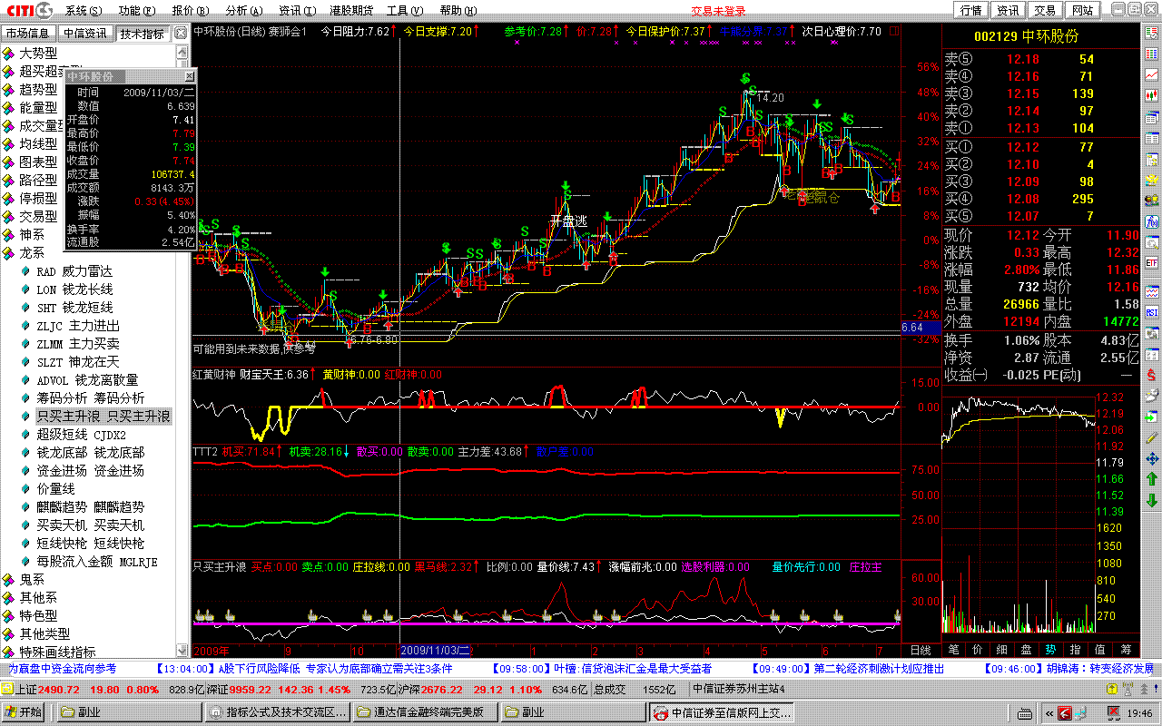Select 资金进场 indicator in tree

(x=90, y=471)
